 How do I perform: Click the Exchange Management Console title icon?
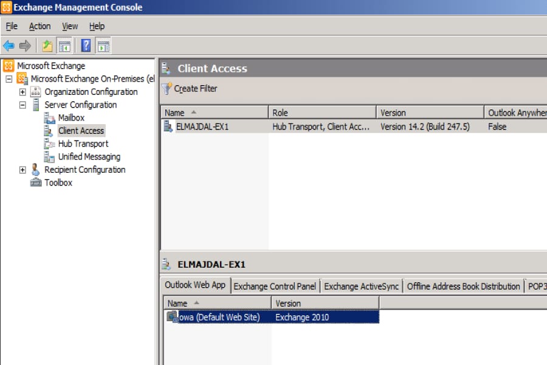coord(6,7)
